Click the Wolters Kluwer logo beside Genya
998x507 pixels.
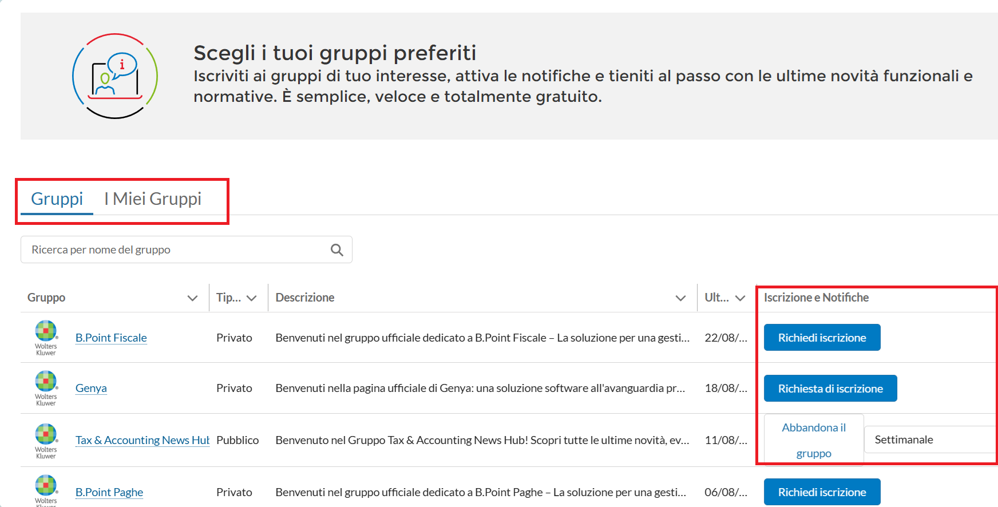(x=46, y=388)
